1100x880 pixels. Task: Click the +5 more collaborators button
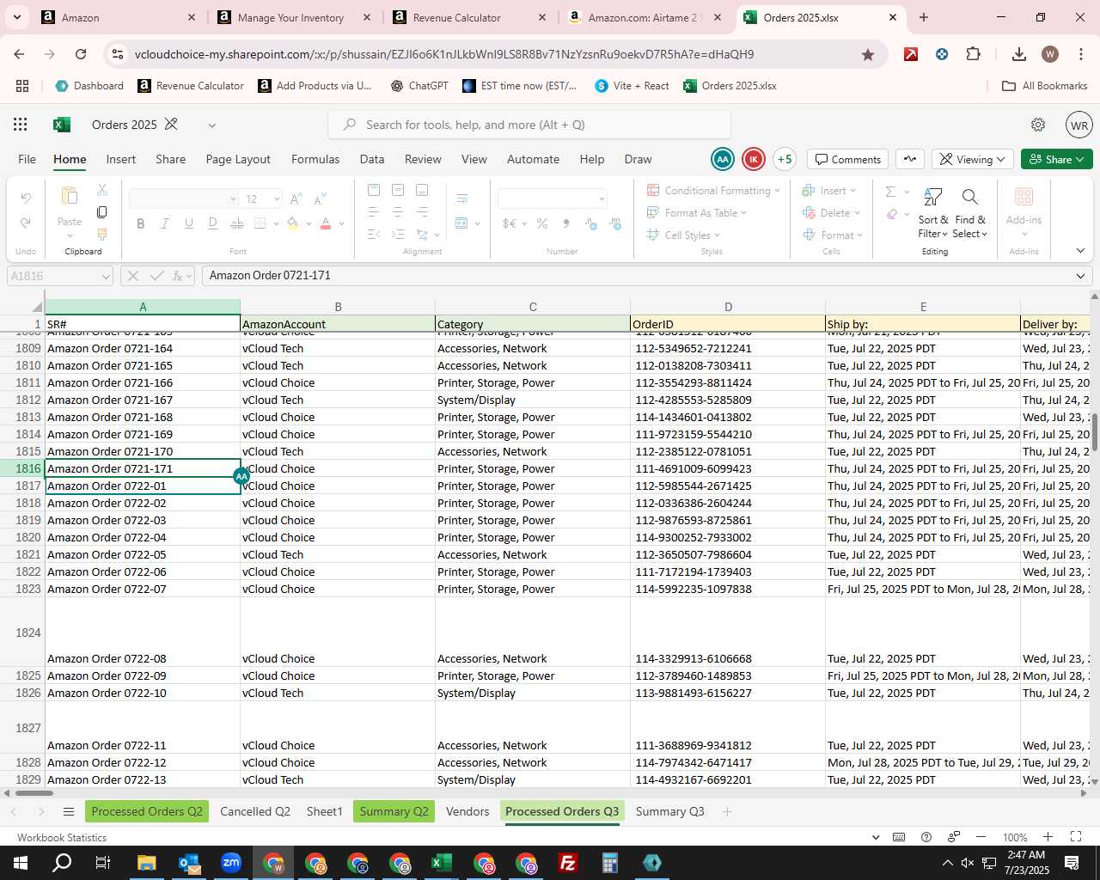[785, 159]
